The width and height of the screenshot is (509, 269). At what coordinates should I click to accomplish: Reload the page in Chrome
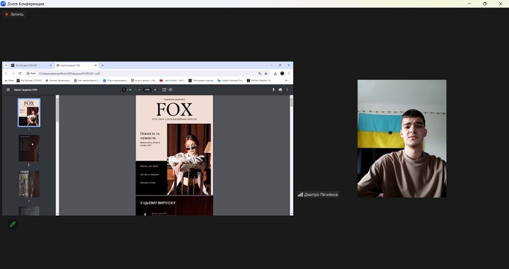(x=20, y=74)
